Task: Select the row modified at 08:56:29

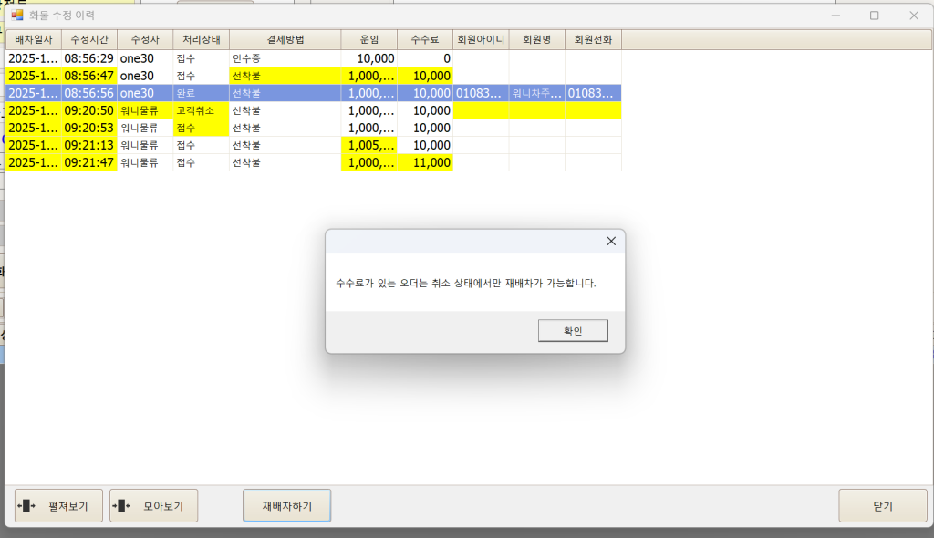Action: pyautogui.click(x=88, y=58)
